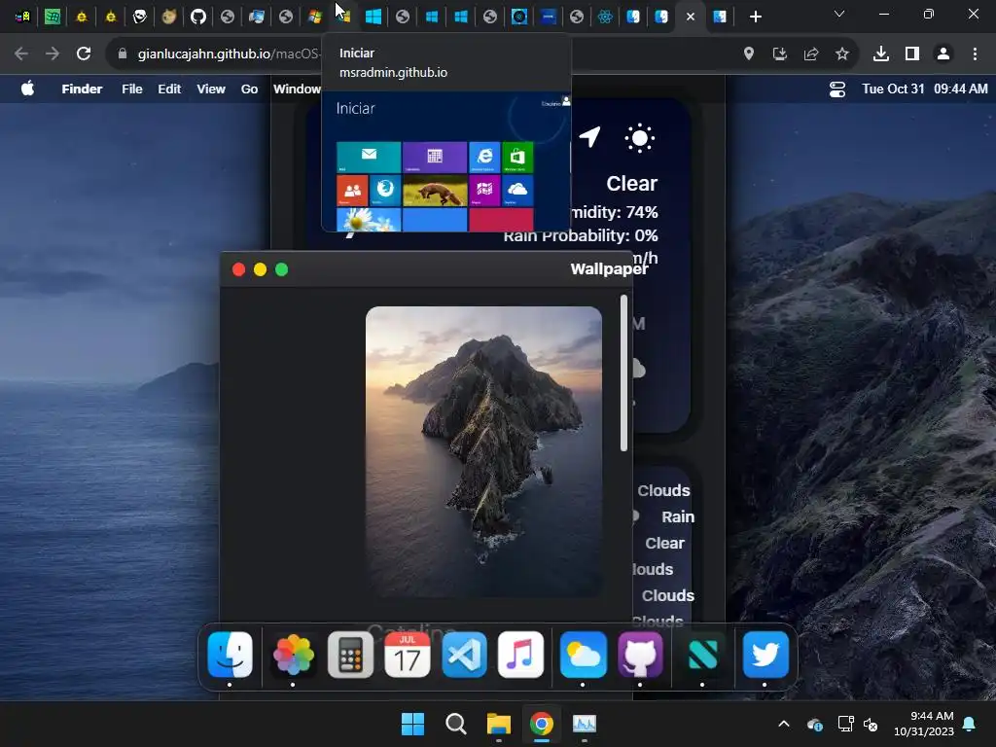Click the network tray icon
The image size is (996, 747).
(845, 724)
